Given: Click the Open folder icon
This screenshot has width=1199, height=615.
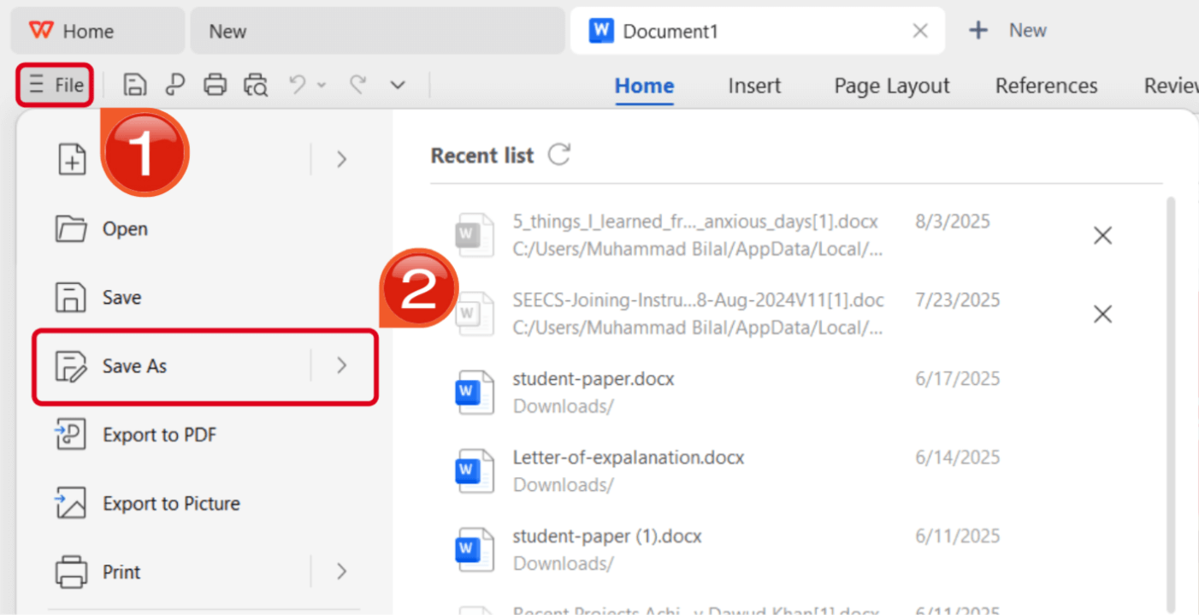Looking at the screenshot, I should [71, 228].
